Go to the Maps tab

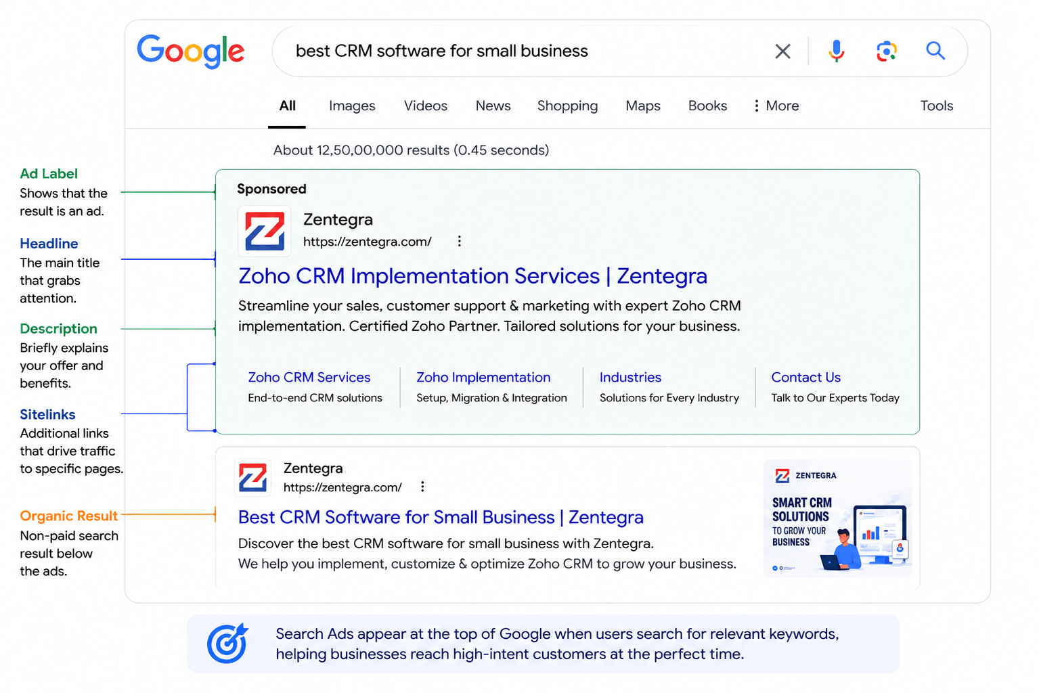(643, 106)
